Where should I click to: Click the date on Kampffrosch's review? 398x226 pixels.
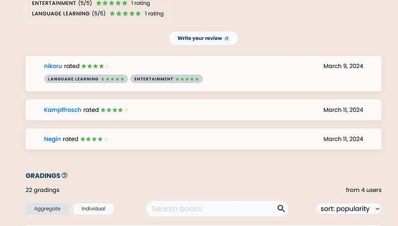(343, 110)
